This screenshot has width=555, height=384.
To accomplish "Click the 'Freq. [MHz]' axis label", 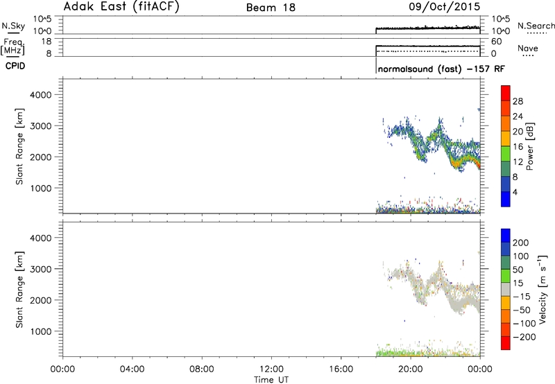I will tap(13, 46).
